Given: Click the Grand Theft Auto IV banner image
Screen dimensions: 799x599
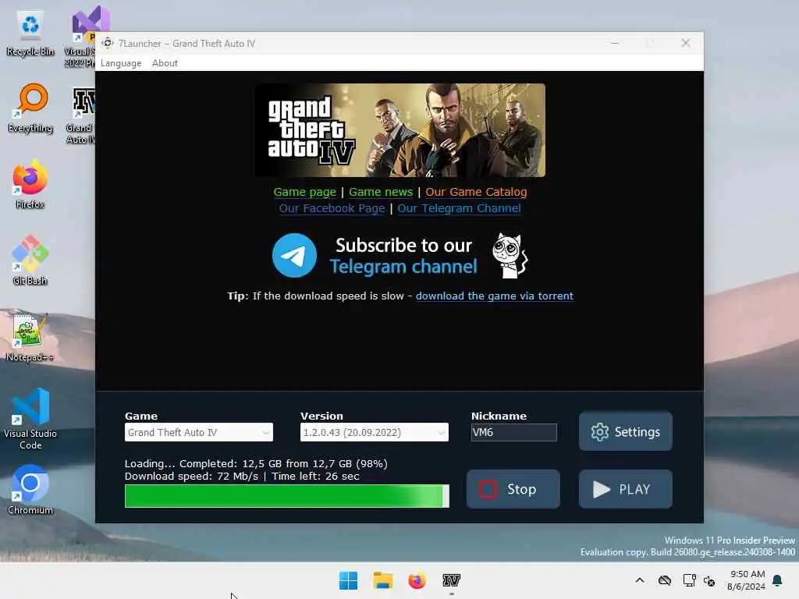Looking at the screenshot, I should 400,130.
